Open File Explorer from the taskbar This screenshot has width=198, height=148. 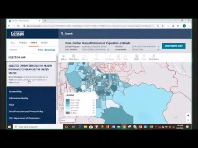point(85,127)
